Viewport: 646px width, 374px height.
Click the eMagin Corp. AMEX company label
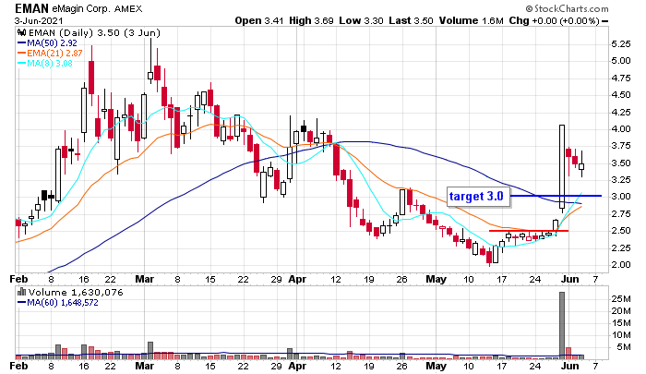pyautogui.click(x=97, y=8)
